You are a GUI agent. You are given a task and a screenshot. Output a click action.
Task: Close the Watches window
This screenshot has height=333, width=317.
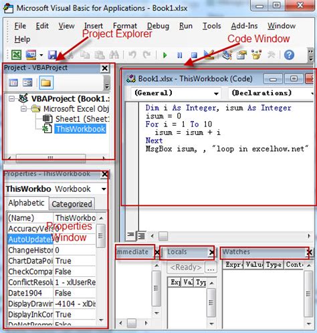310,252
